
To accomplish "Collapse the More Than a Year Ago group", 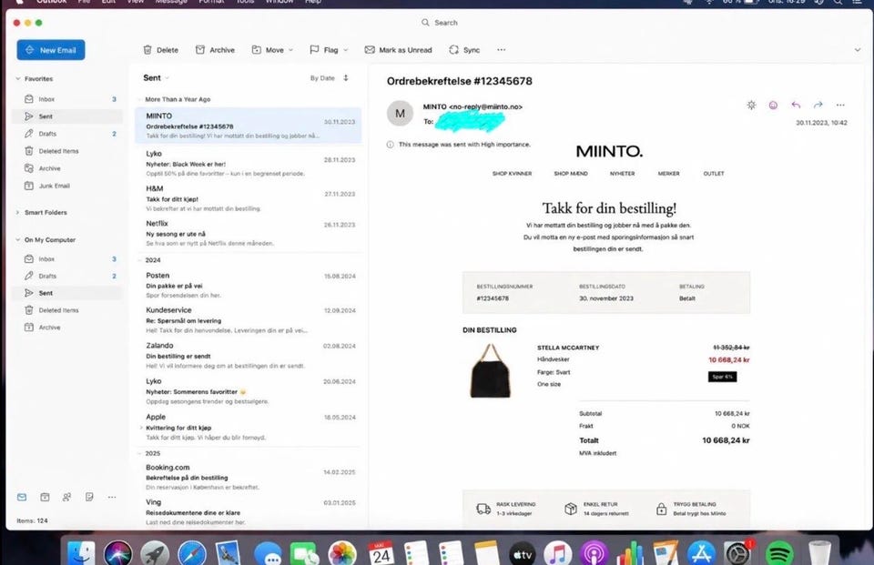I will click(x=139, y=100).
